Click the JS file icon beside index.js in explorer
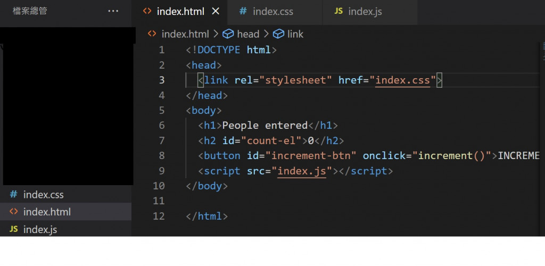545x266 pixels. pyautogui.click(x=14, y=229)
